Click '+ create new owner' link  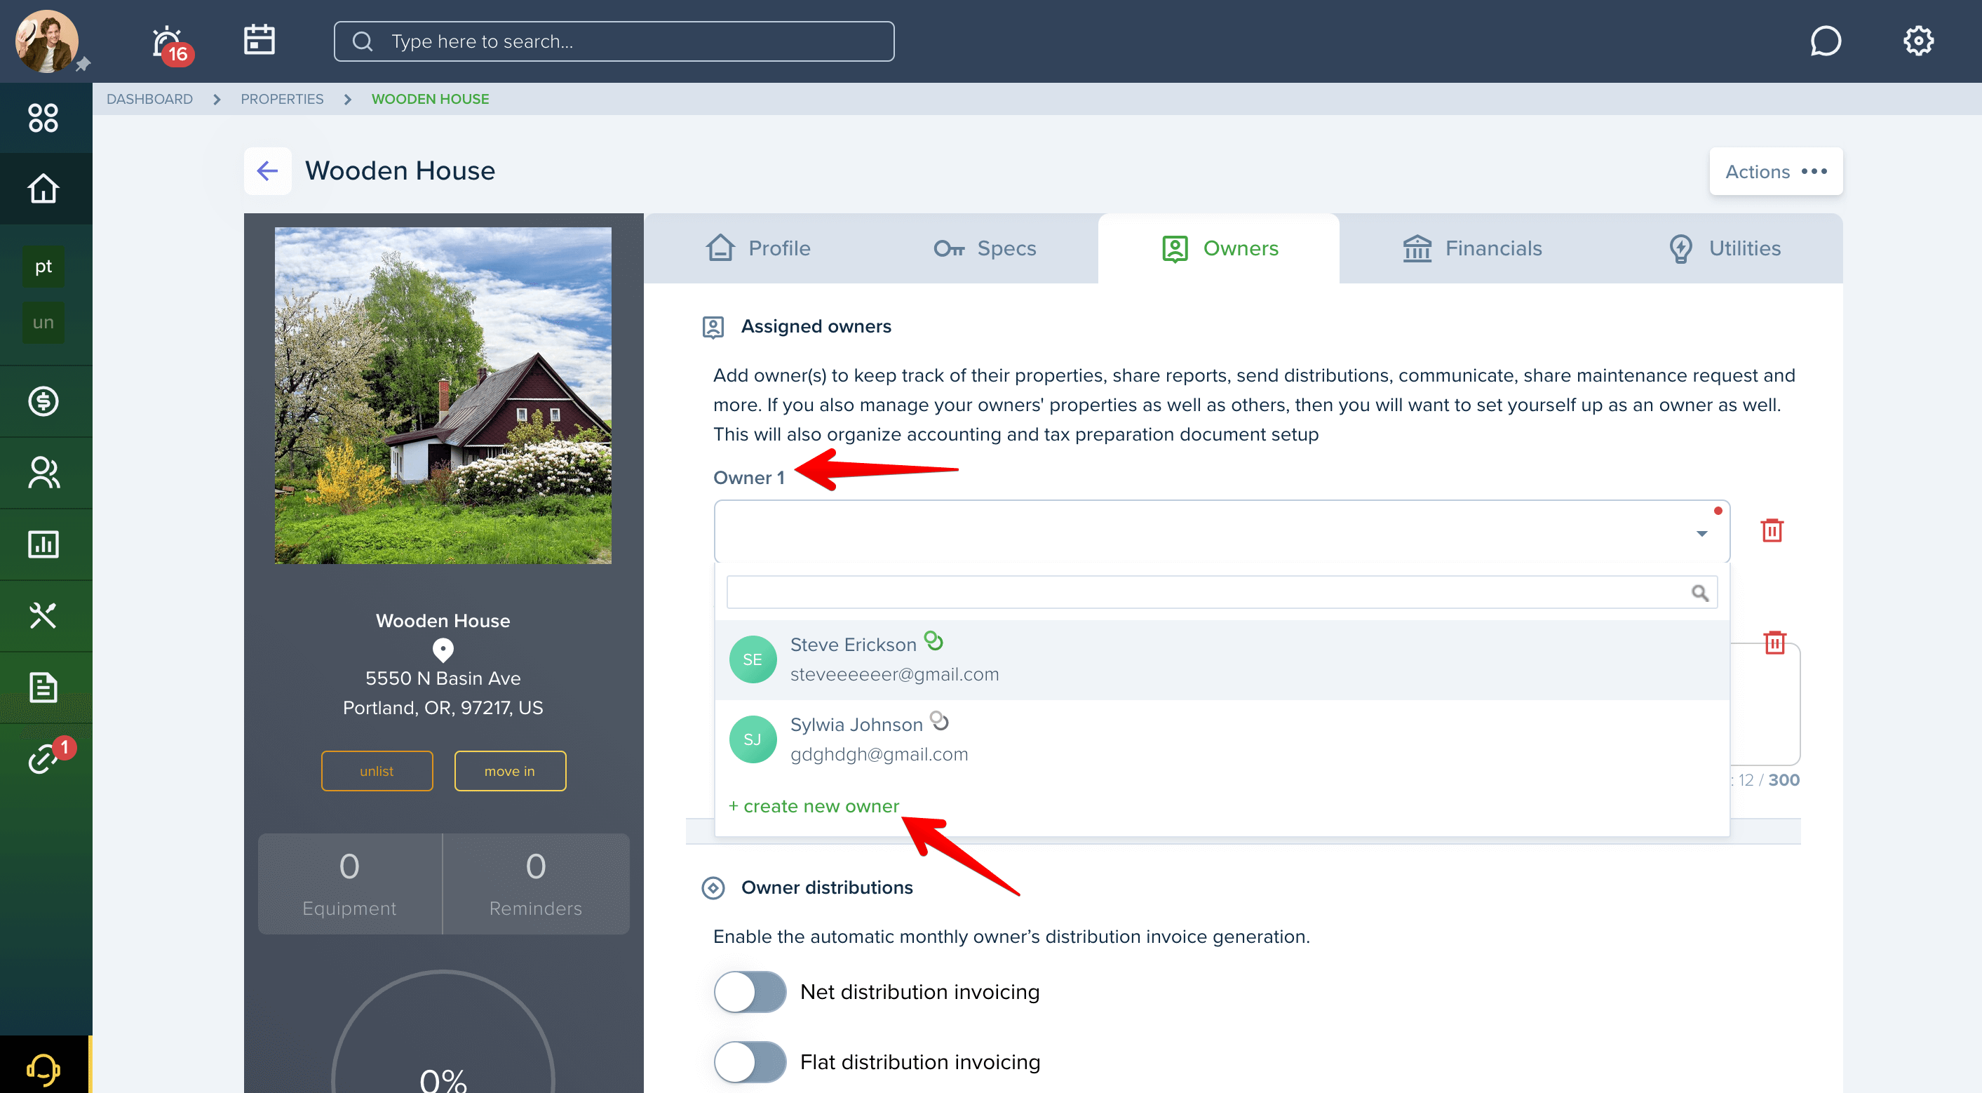pyautogui.click(x=814, y=806)
